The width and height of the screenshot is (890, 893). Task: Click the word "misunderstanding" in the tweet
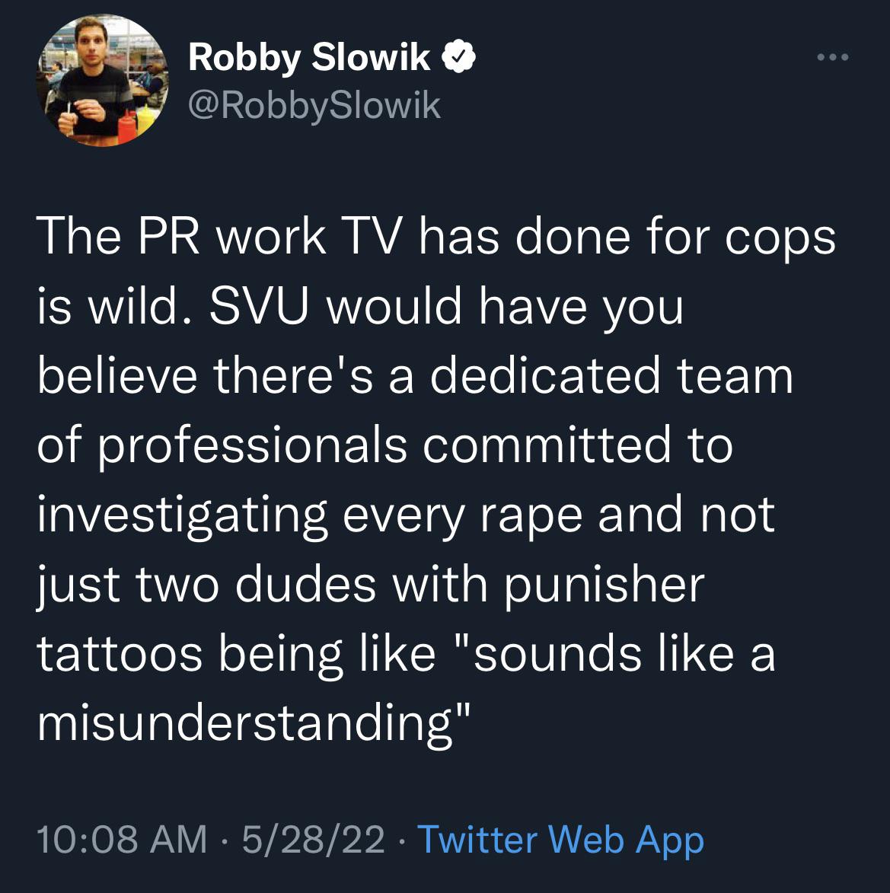[x=254, y=724]
